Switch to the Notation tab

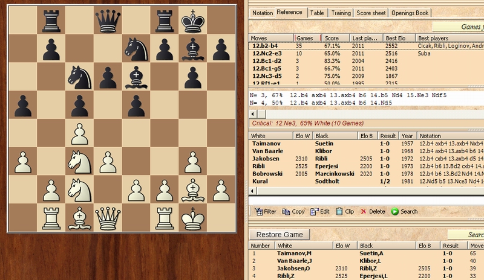pos(263,13)
